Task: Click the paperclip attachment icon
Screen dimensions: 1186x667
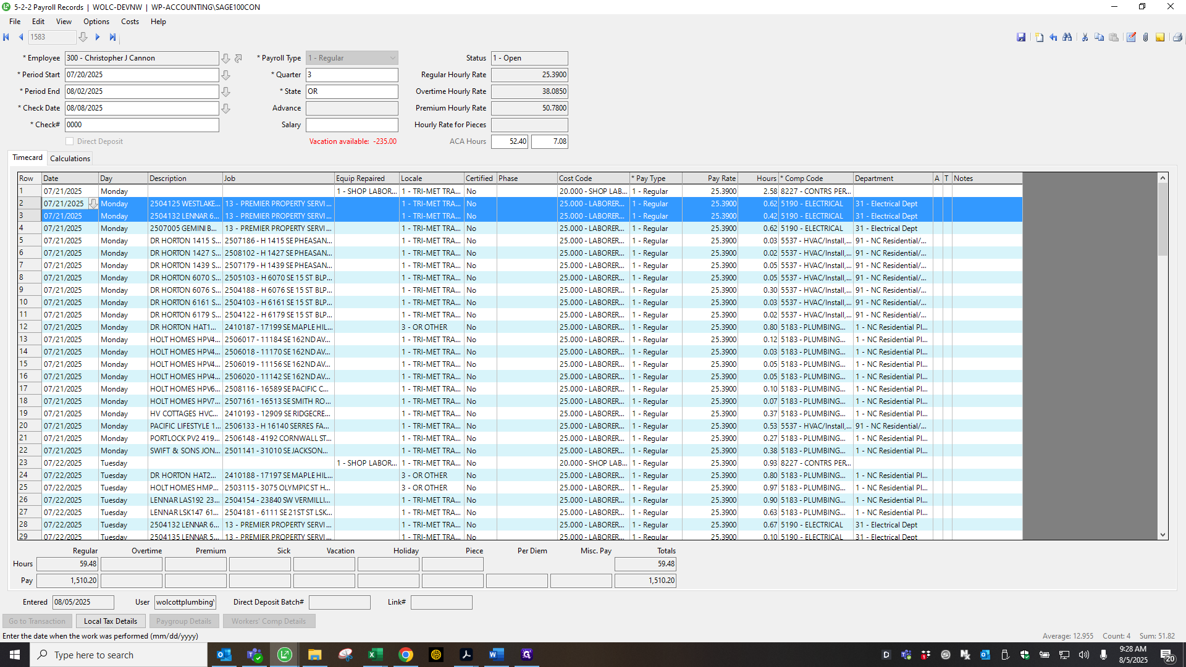Action: click(1145, 38)
